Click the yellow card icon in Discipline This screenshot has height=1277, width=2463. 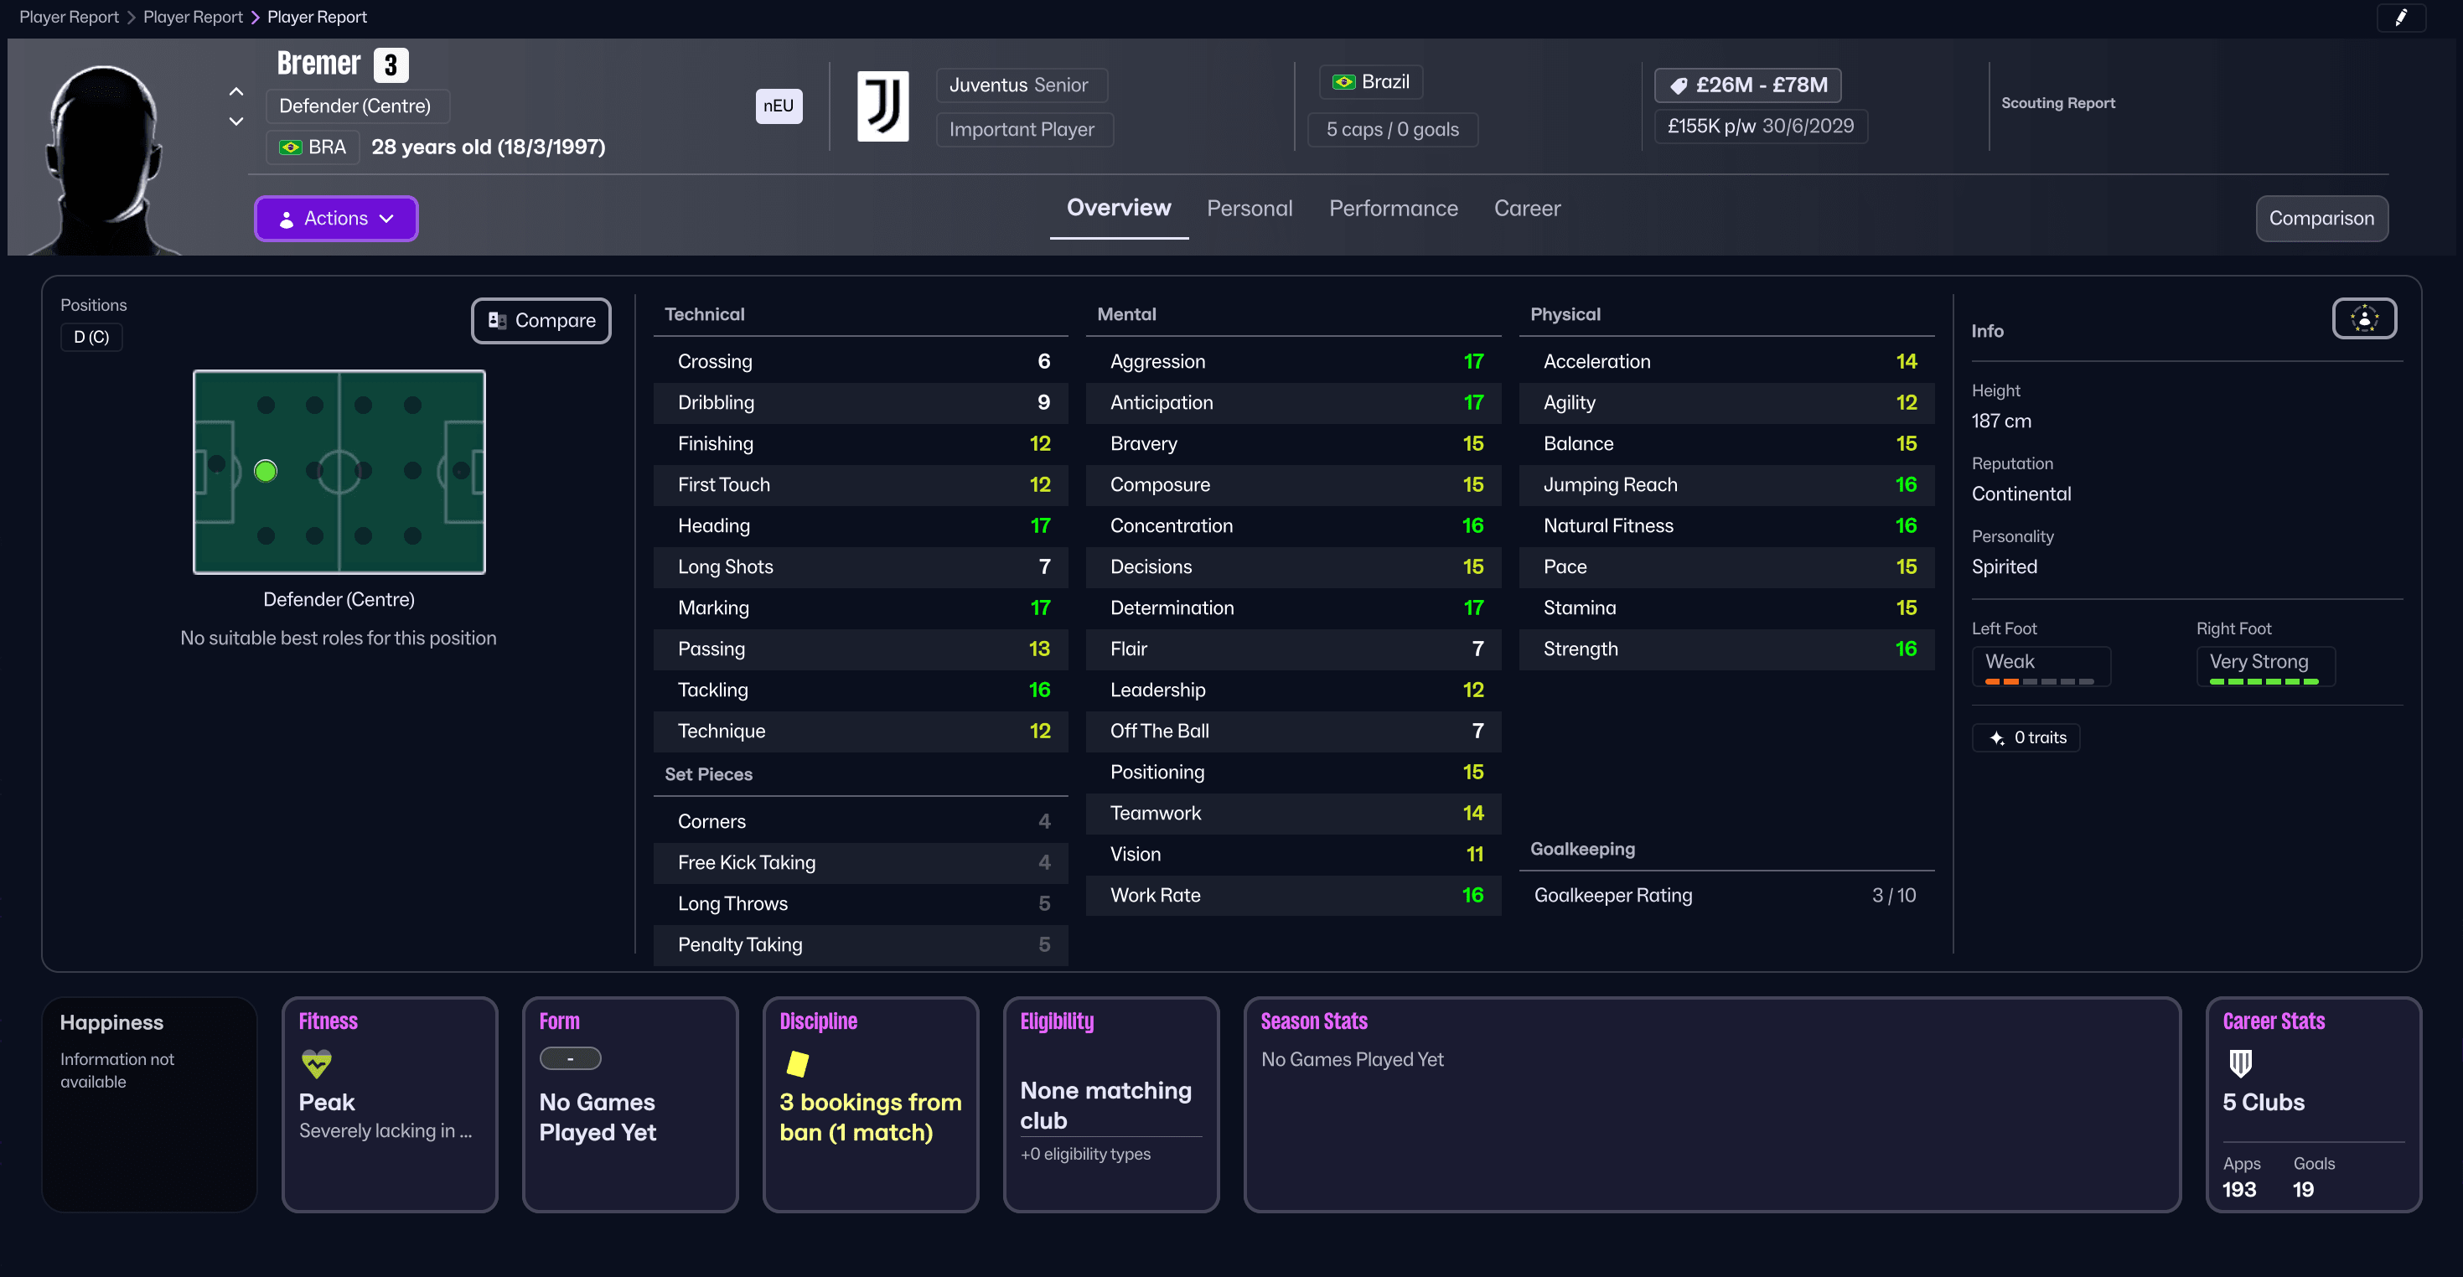pos(798,1062)
